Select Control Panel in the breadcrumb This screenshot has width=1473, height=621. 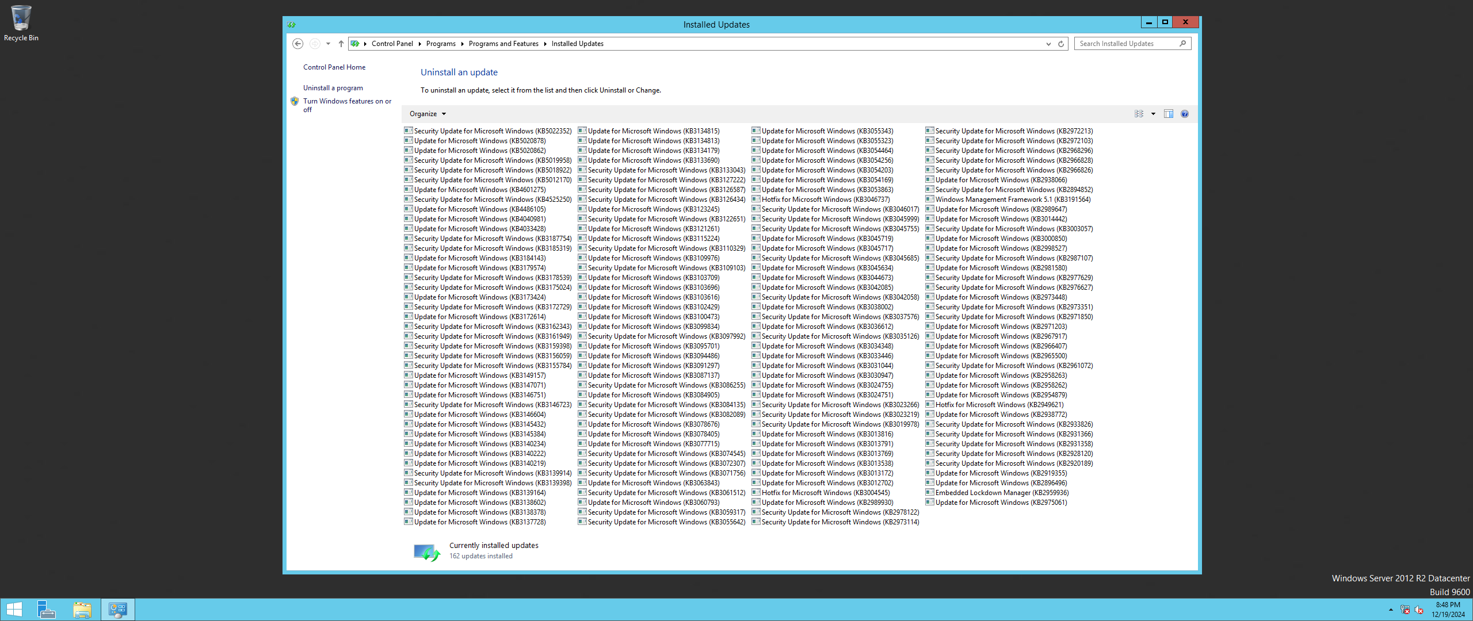(x=392, y=44)
